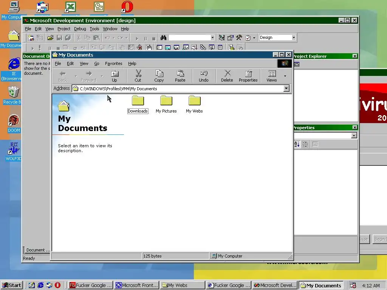Click the Opera quick launch icon
The height and width of the screenshot is (290, 387).
tap(57, 285)
